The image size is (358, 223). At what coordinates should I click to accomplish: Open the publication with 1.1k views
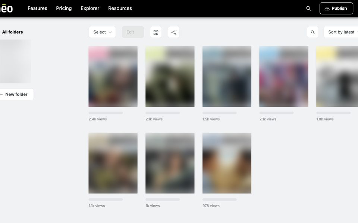(x=113, y=163)
